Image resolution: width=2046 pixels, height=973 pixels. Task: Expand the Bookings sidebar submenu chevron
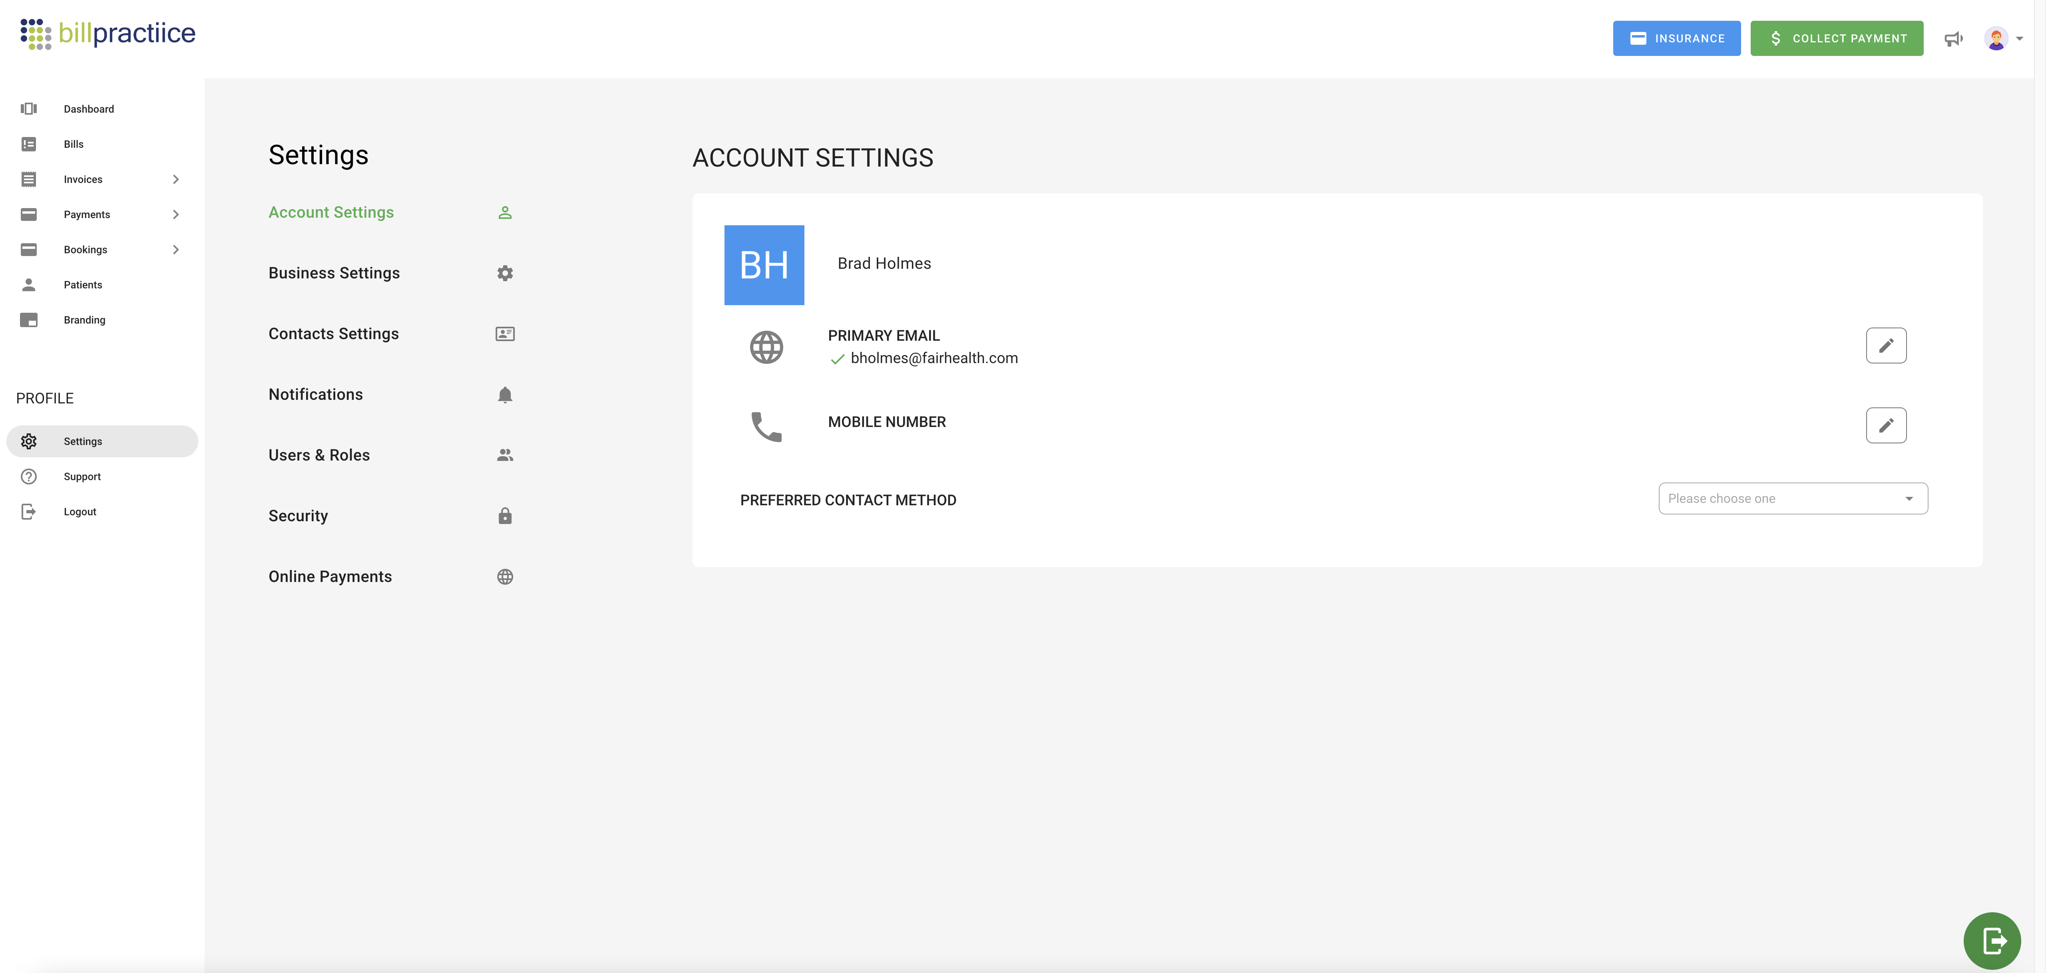175,250
